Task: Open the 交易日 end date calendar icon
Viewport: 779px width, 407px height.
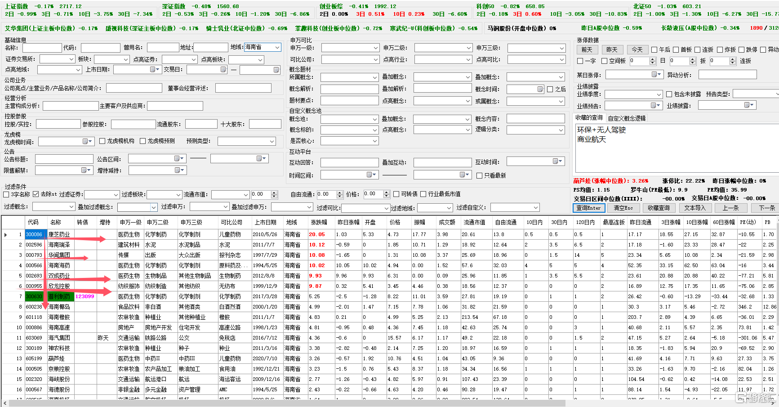Action: click(276, 70)
